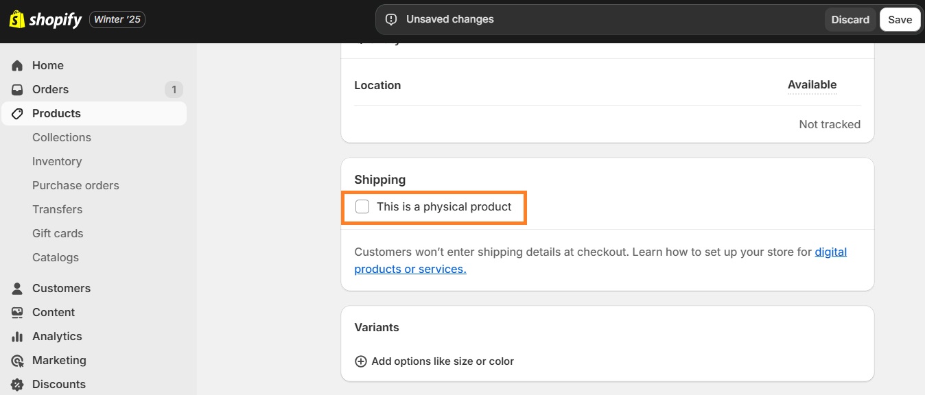This screenshot has width=925, height=395.
Task: Expand the Available column options
Action: tap(812, 84)
